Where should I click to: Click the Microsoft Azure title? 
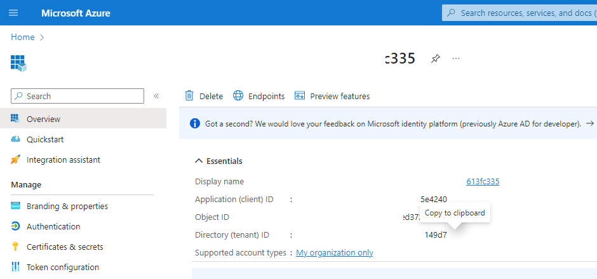pos(76,13)
